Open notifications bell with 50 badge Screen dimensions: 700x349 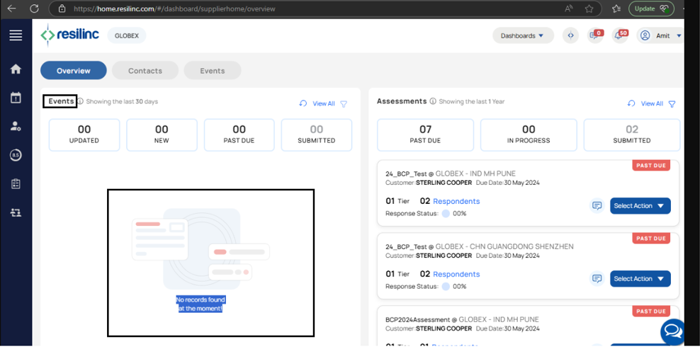(x=620, y=35)
